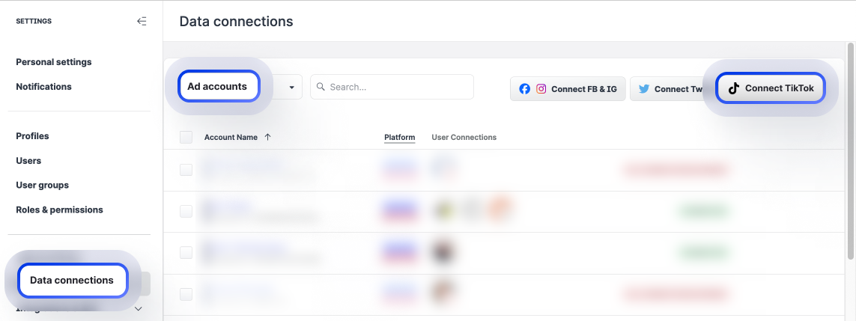
Task: Click the Account Name sort arrow
Action: tap(268, 137)
